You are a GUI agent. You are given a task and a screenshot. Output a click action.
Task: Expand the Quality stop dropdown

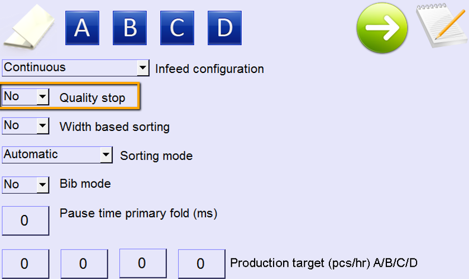42,97
